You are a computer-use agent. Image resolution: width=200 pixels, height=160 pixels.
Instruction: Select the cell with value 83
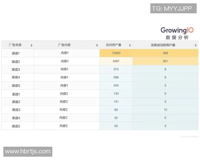[116, 110]
